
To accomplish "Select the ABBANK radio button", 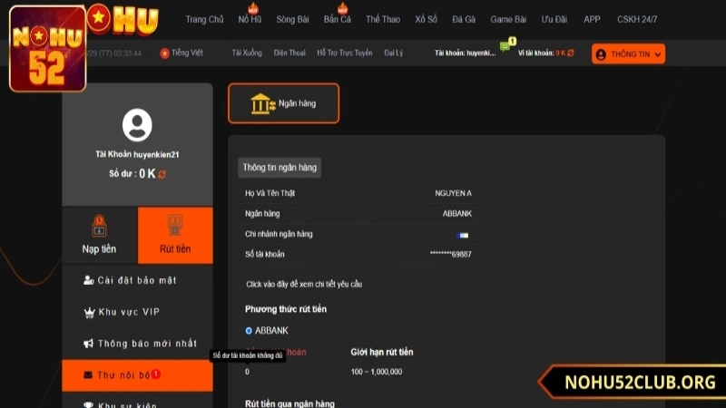I will [249, 331].
